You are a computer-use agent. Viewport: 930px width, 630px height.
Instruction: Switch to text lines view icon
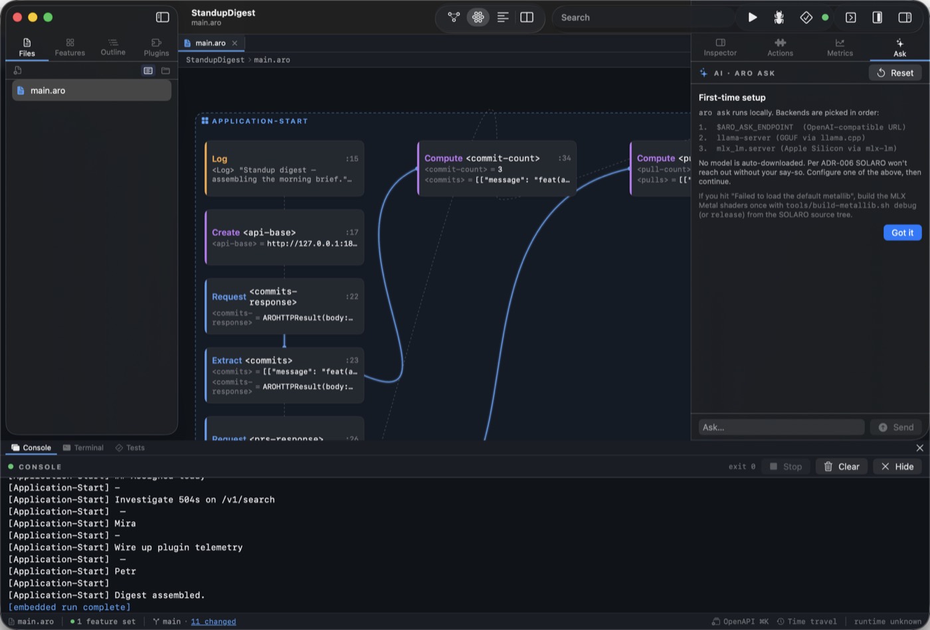(503, 17)
